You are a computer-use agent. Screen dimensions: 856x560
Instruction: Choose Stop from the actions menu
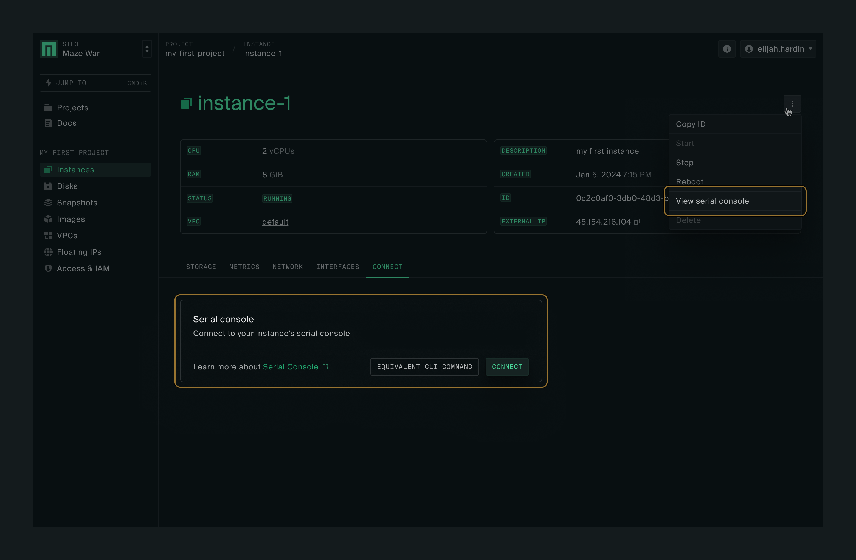pyautogui.click(x=685, y=163)
